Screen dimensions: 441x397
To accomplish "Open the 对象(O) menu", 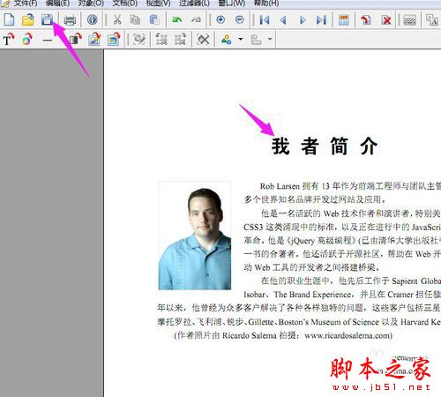I will [91, 4].
